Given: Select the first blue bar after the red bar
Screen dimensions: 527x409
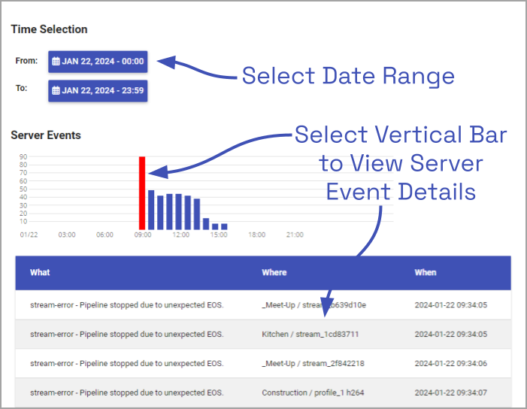Looking at the screenshot, I should click(x=151, y=210).
